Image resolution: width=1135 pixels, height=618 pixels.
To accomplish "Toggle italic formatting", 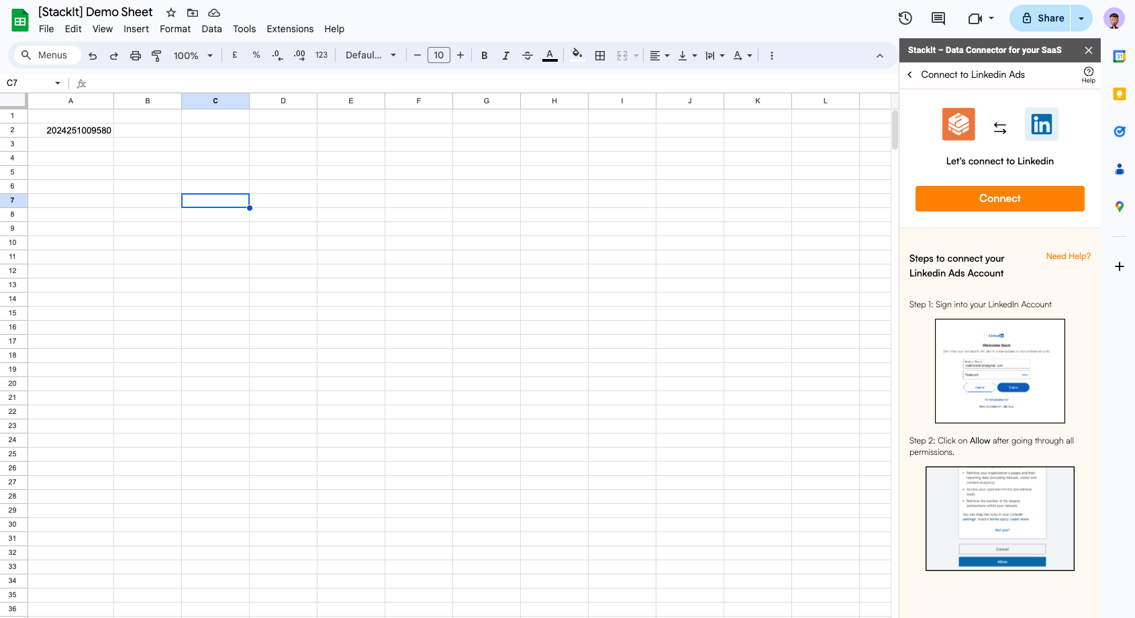I will pyautogui.click(x=505, y=56).
